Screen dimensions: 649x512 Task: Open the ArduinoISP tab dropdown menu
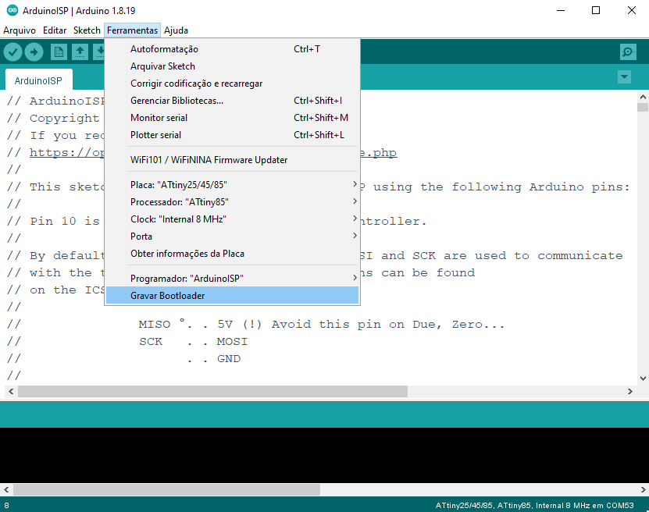coord(624,77)
